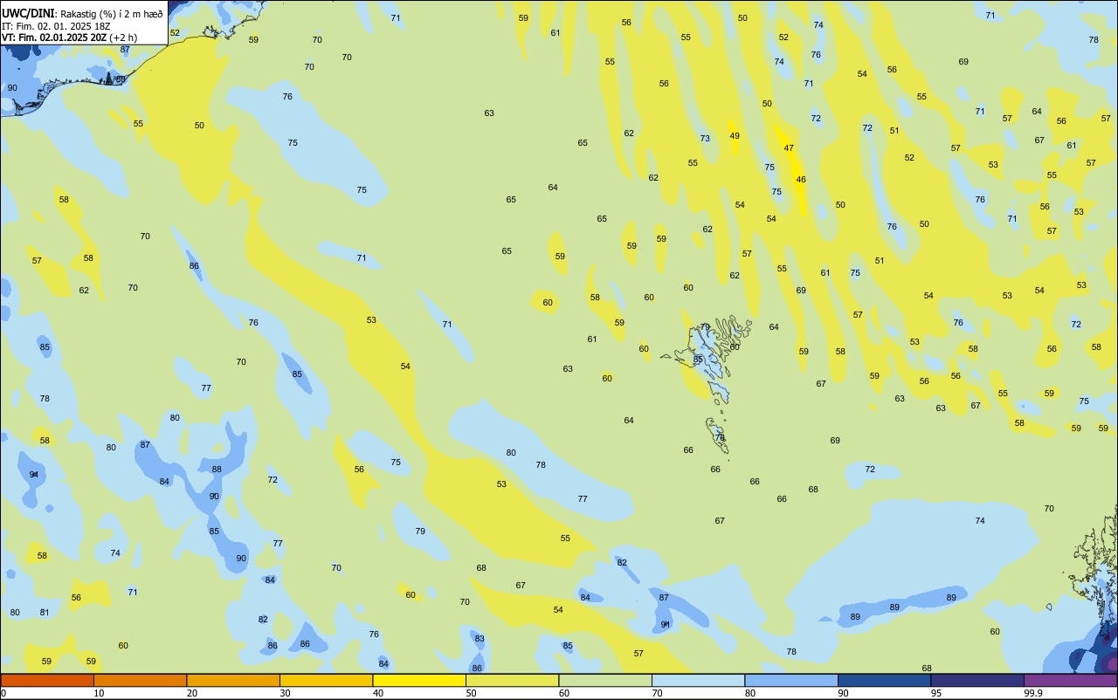The width and height of the screenshot is (1118, 700).
Task: Choose the navy 95–99.9 legend segment
Action: [x=977, y=680]
